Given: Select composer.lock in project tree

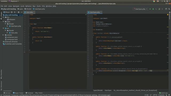Looking at the screenshot, I should pos(11,39).
